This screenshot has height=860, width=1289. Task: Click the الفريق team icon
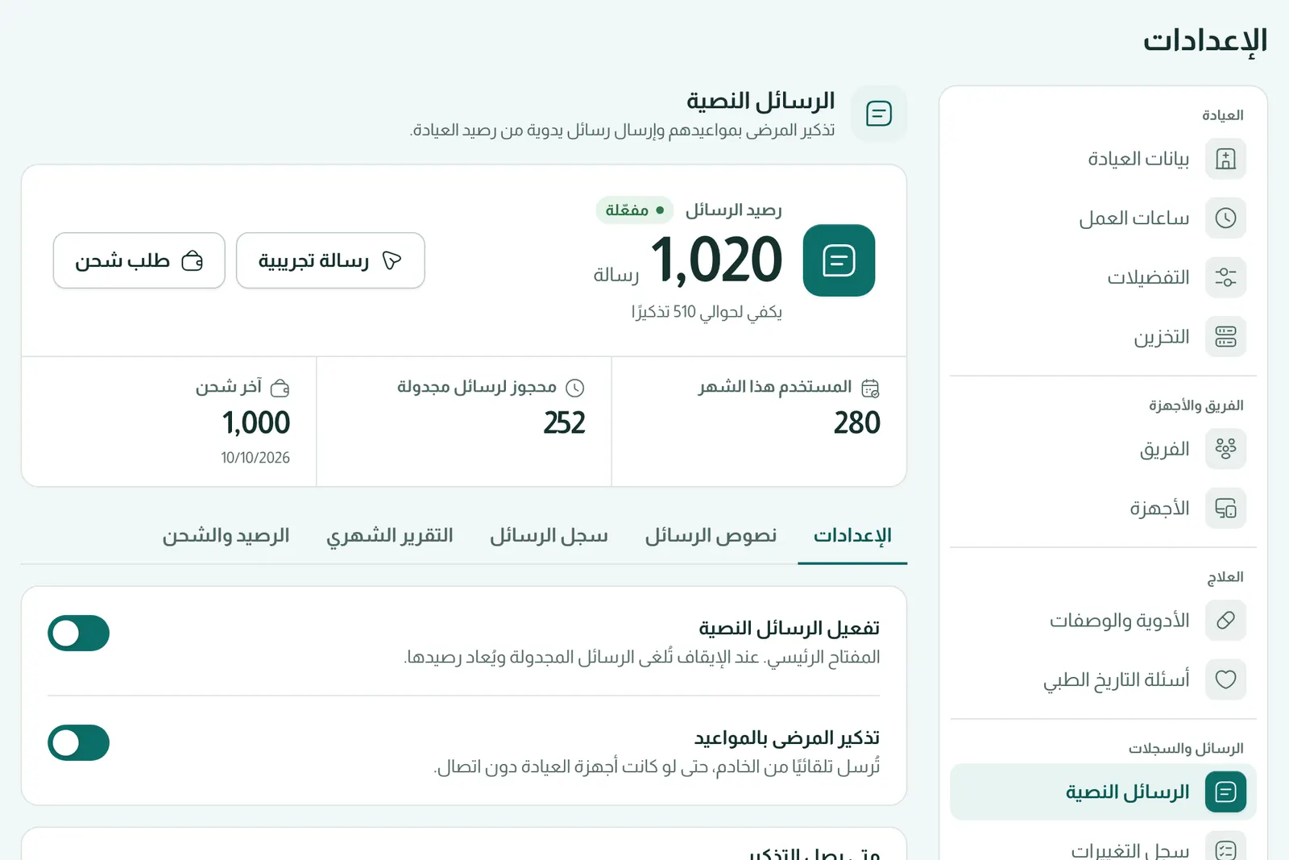[x=1225, y=449]
